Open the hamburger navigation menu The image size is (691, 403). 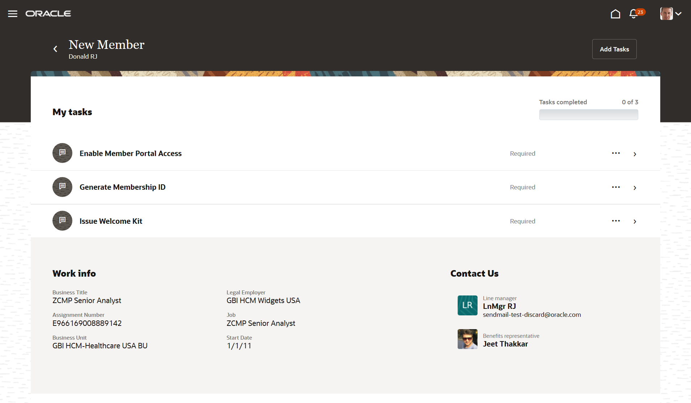point(13,14)
